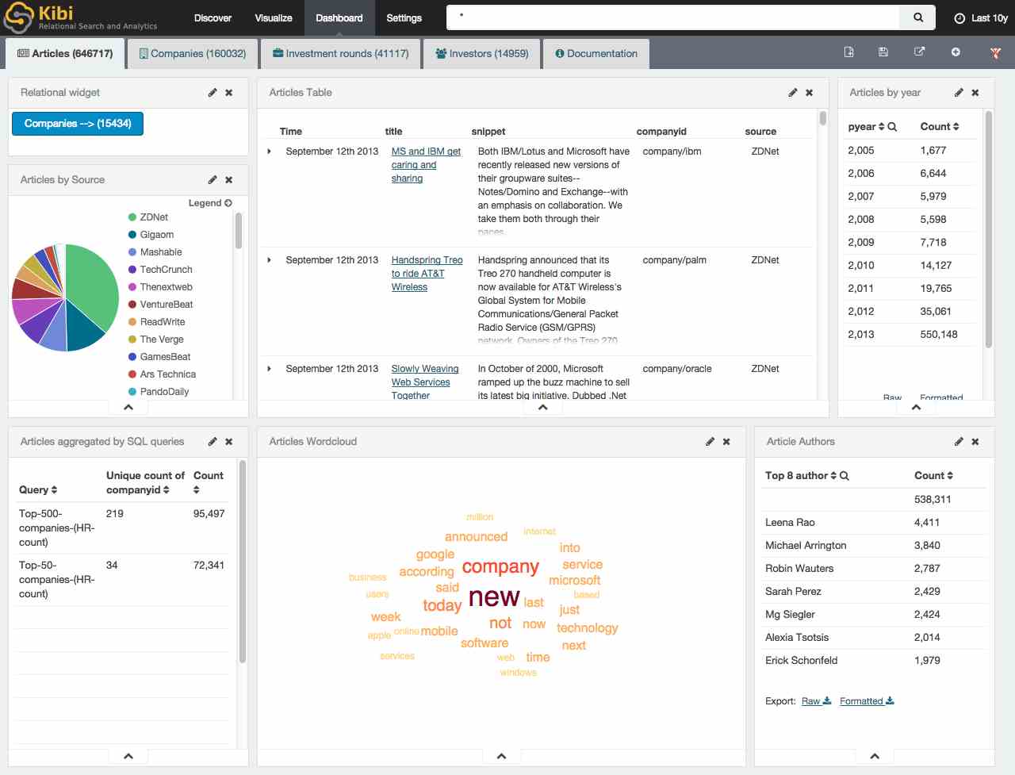
Task: Export Article Authors as Raw
Action: (x=816, y=701)
